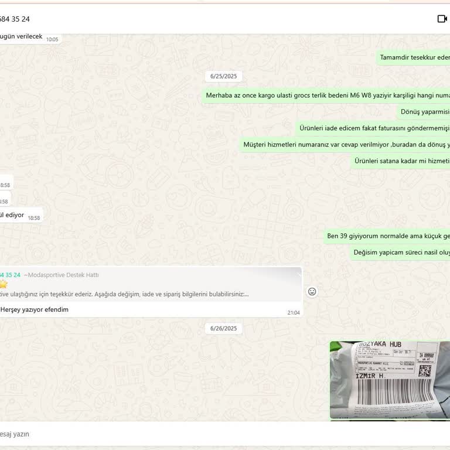
Task: Select the 'verilecek' message at 10:05
Action: pos(30,37)
